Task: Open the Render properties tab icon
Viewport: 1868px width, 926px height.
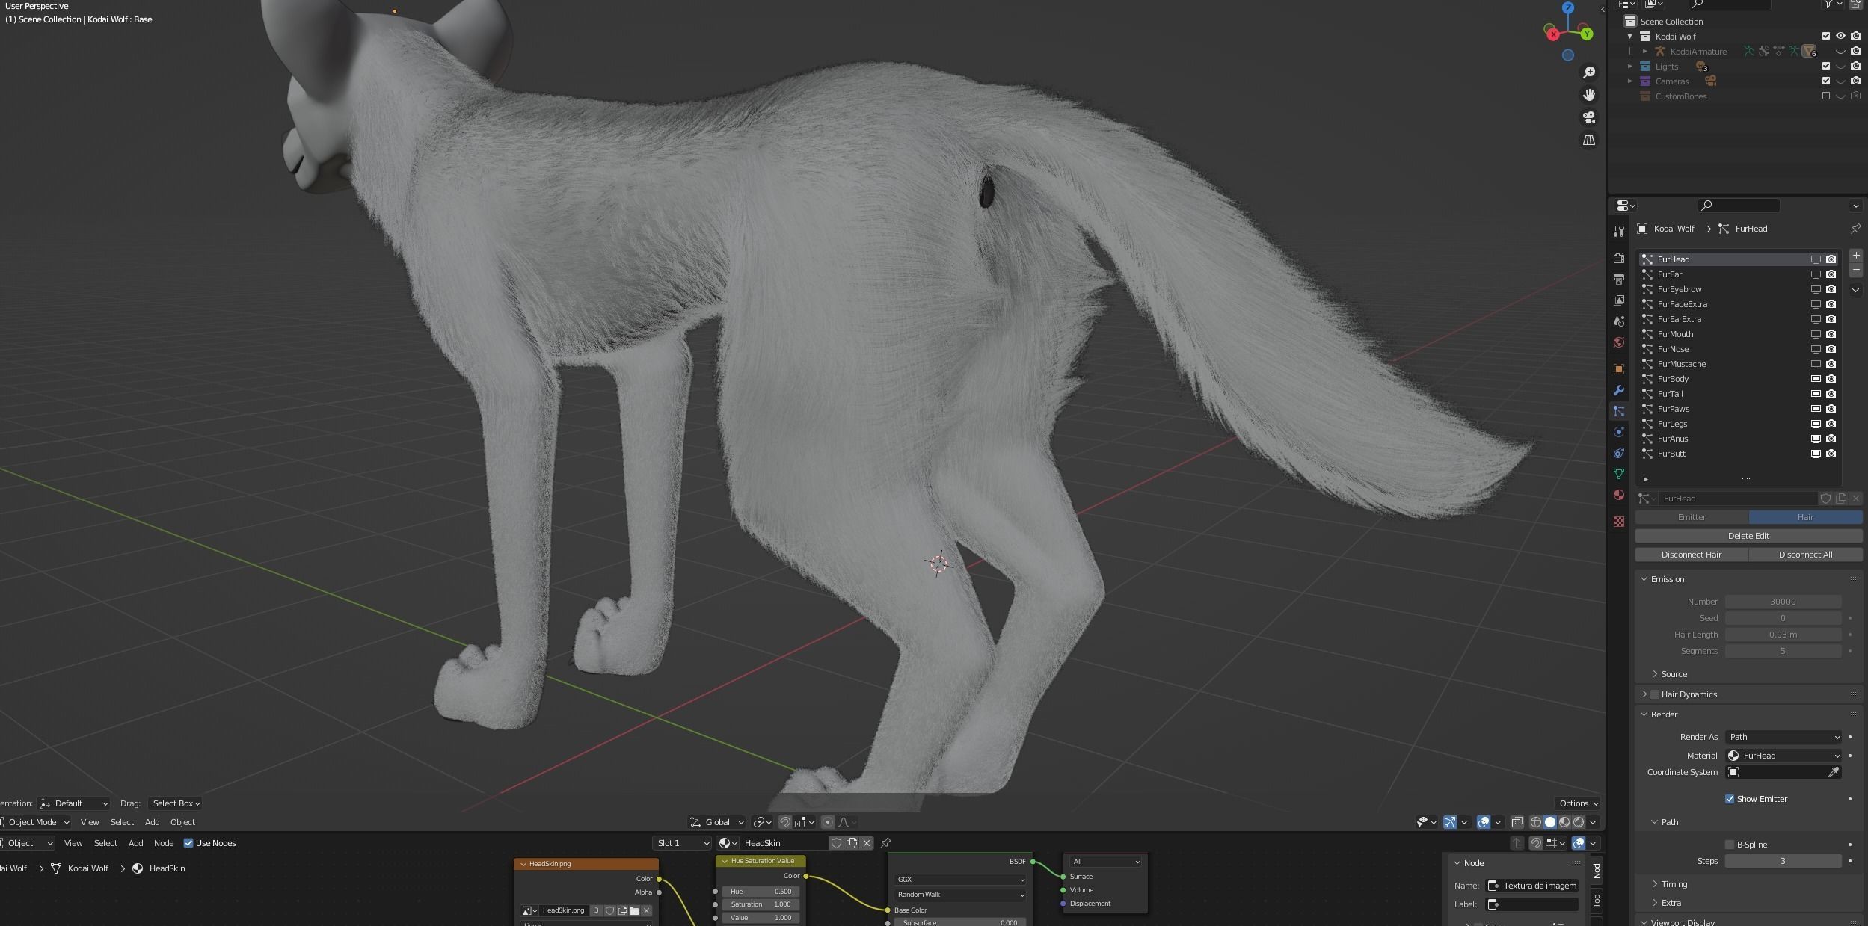Action: tap(1619, 258)
